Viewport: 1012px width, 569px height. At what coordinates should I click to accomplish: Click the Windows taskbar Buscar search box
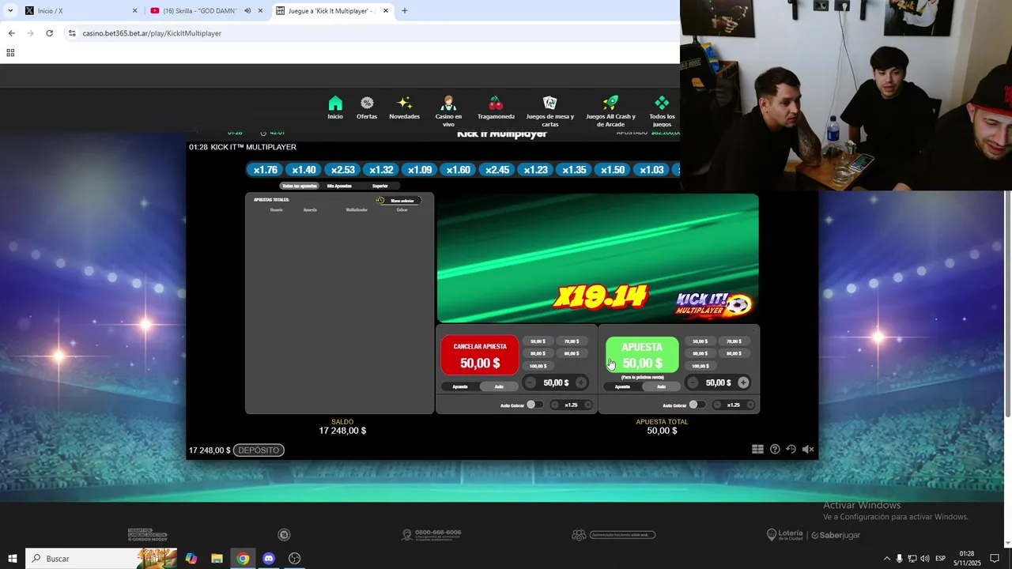pos(101,559)
